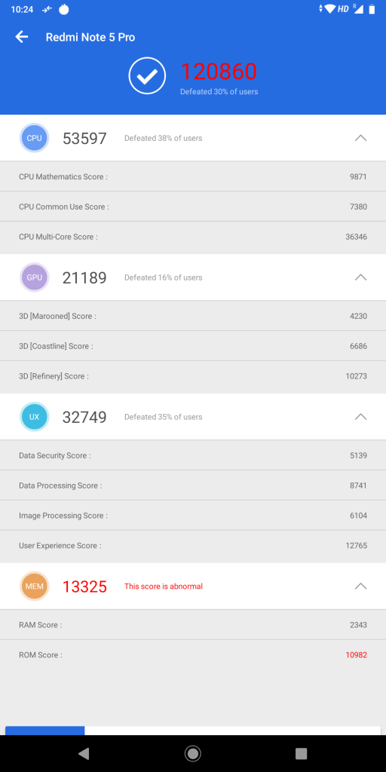
Task: Tap the blue CPU badge icon
Action: [35, 139]
